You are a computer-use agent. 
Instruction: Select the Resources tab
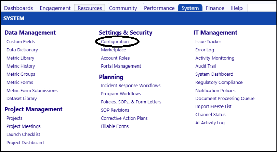pyautogui.click(x=90, y=8)
